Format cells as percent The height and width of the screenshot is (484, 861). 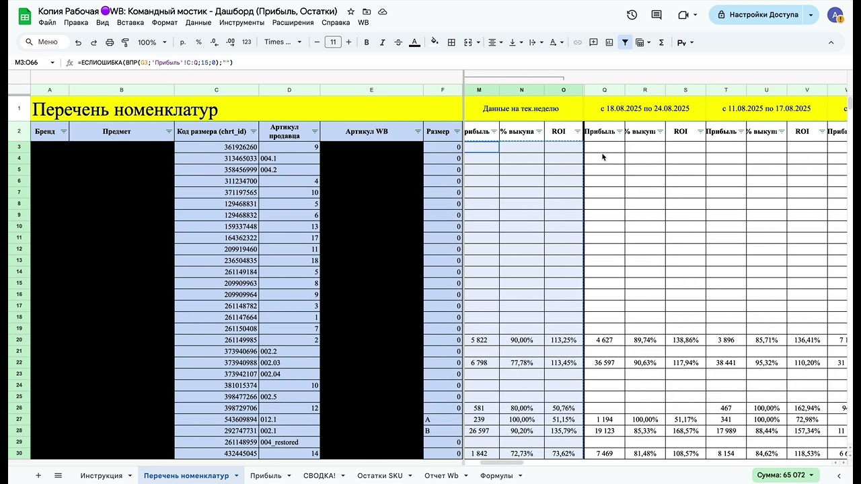pyautogui.click(x=198, y=42)
